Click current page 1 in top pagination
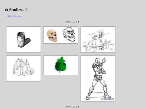 [x=78, y=22]
